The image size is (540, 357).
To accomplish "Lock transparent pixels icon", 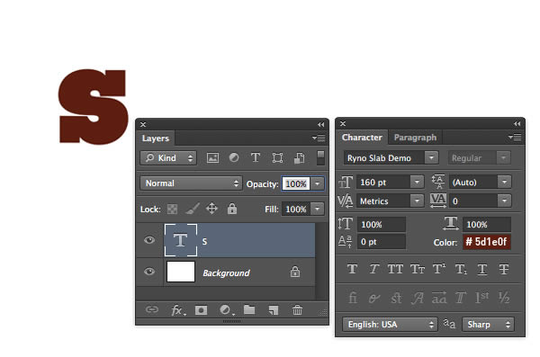I will [x=172, y=209].
